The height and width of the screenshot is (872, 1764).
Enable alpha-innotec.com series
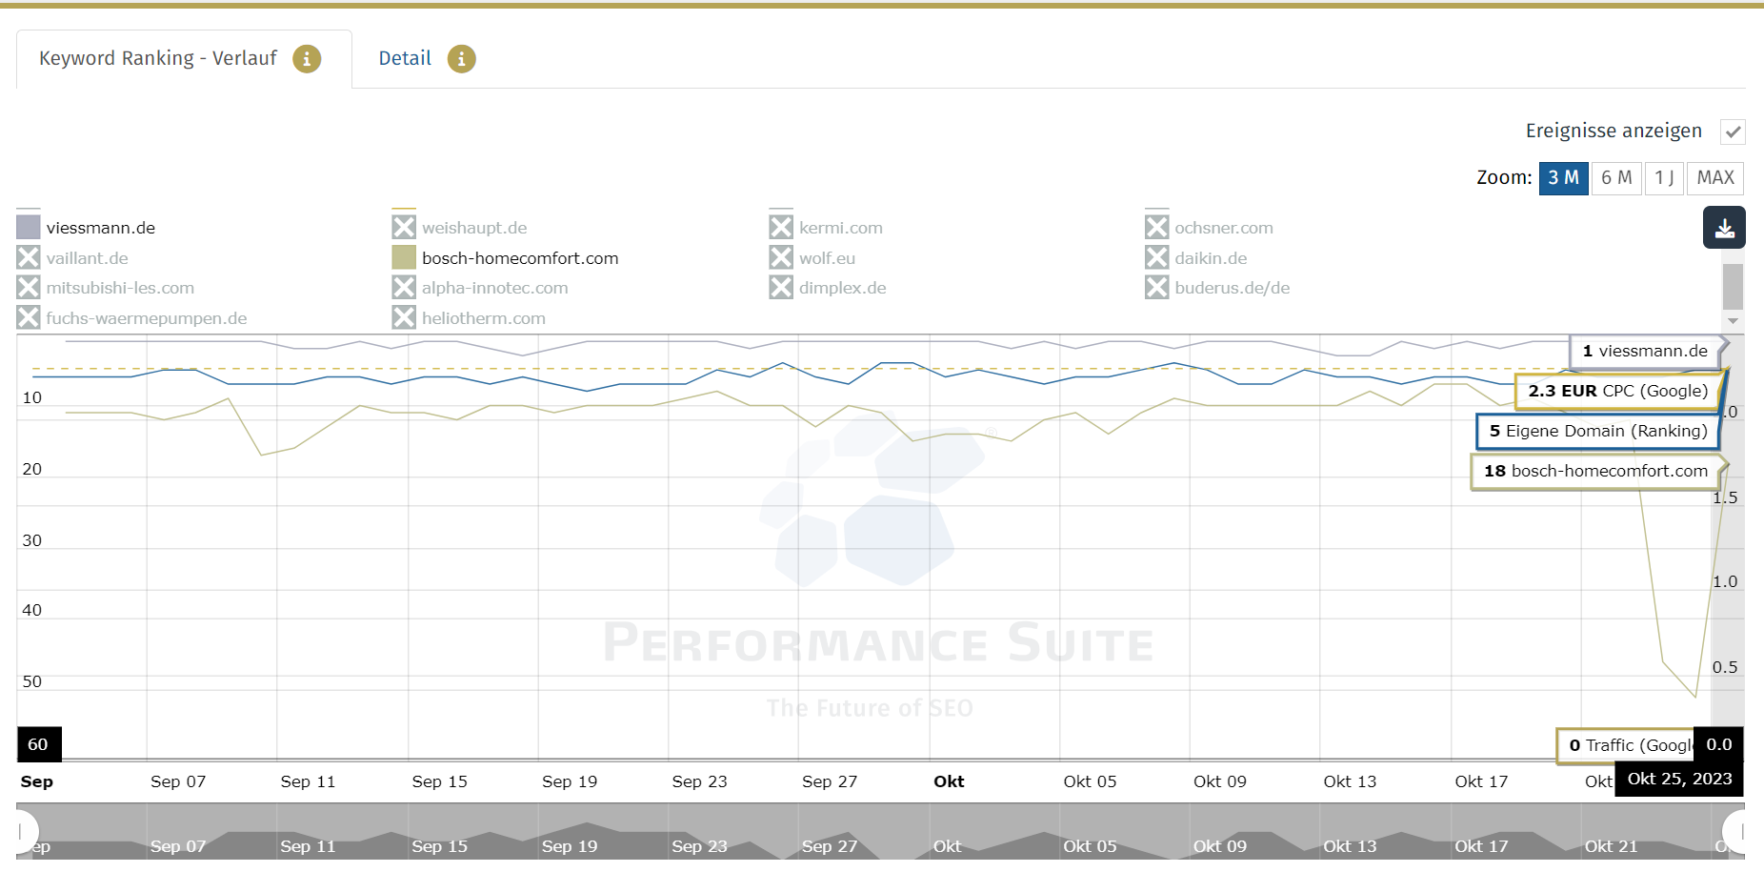404,287
